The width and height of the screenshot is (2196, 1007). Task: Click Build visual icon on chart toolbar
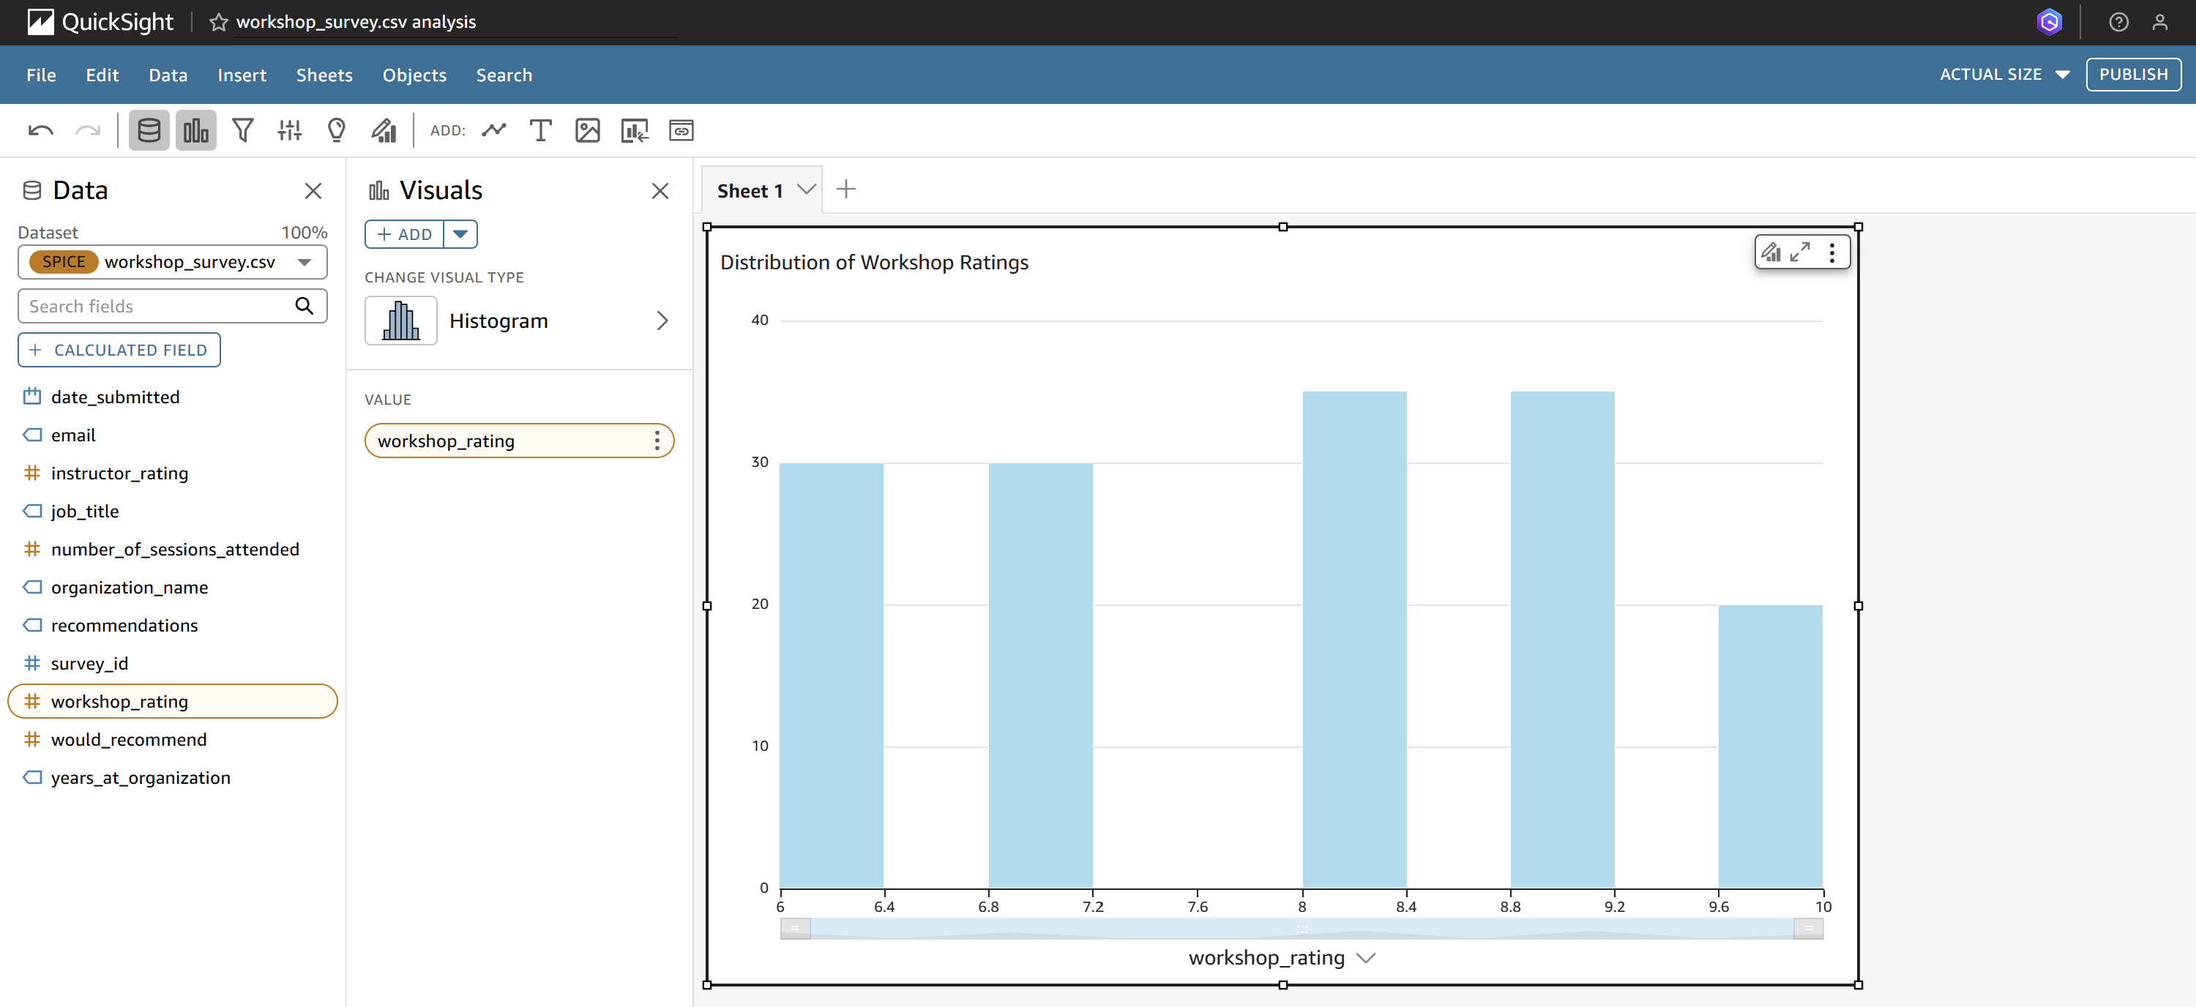click(x=1771, y=252)
